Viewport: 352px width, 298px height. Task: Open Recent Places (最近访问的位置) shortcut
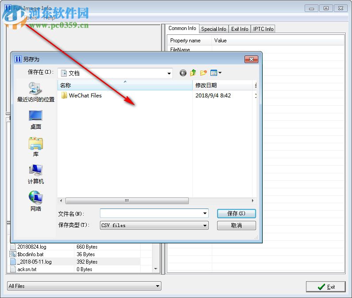point(36,92)
